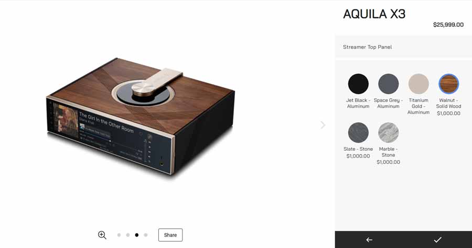Click the Walnut $1,000.00 price label
This screenshot has width=472, height=248.
point(448,113)
